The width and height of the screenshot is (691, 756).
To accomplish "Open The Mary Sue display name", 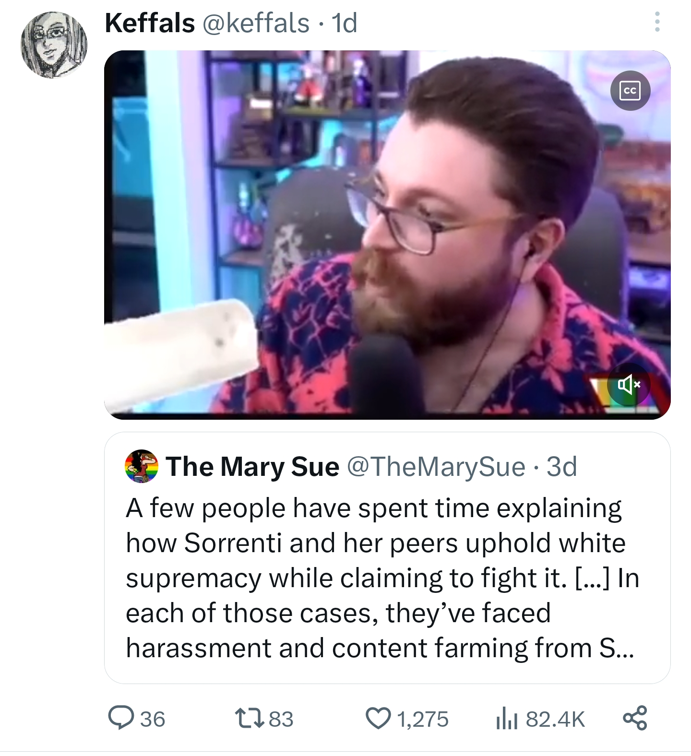I will [252, 466].
